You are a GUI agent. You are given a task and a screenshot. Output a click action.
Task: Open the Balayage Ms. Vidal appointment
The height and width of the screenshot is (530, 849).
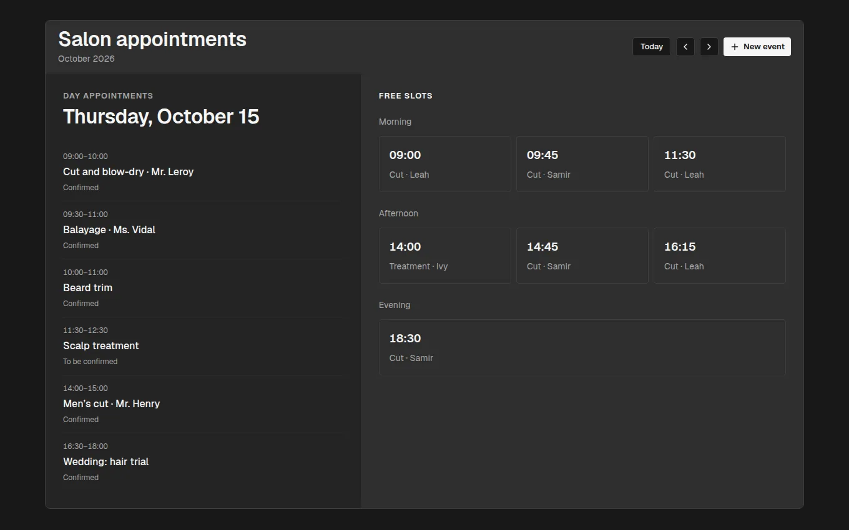click(203, 230)
